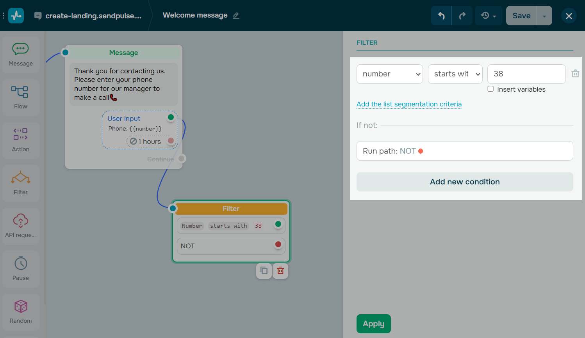Select the Pause block tool
Viewport: 585px width, 338px height.
(20, 269)
